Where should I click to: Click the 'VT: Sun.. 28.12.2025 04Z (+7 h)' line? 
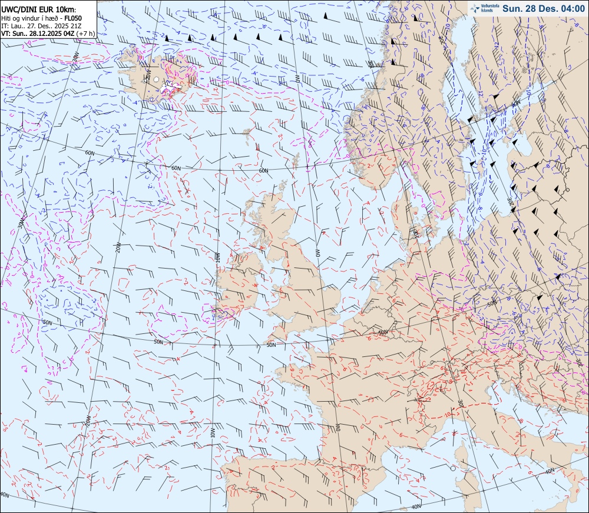coord(48,34)
